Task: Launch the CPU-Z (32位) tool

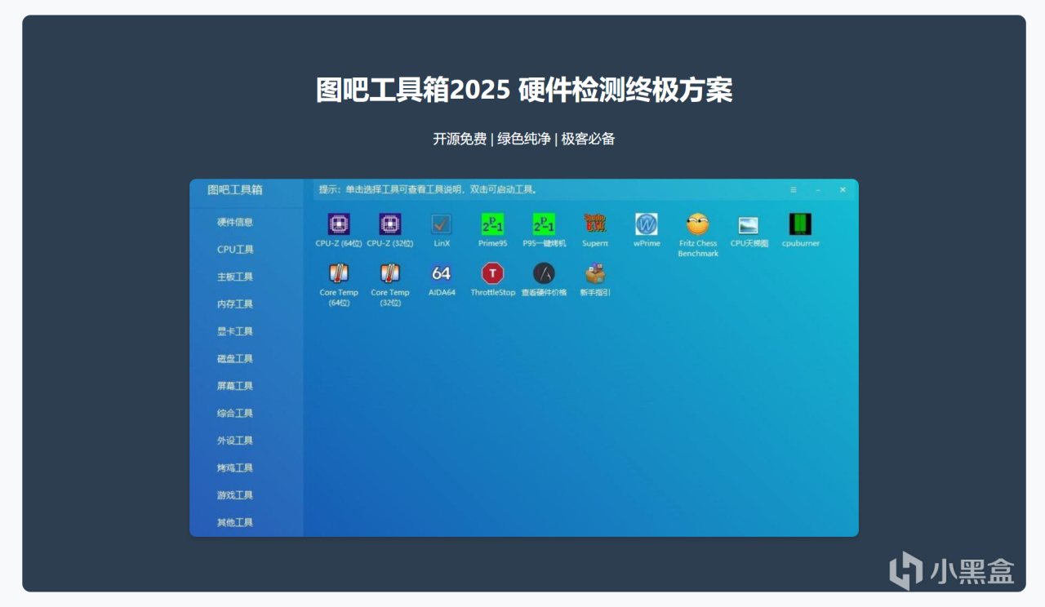Action: (x=390, y=224)
